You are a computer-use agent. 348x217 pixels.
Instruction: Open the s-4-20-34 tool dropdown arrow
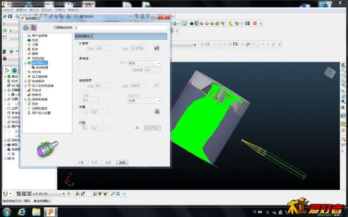click(64, 194)
